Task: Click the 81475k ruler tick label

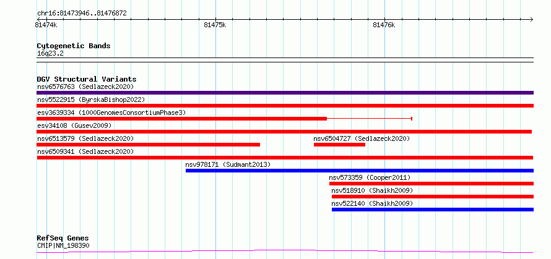Action: [x=215, y=25]
